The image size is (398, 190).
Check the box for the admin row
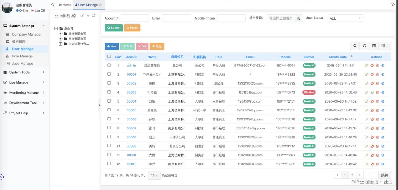tap(109, 65)
